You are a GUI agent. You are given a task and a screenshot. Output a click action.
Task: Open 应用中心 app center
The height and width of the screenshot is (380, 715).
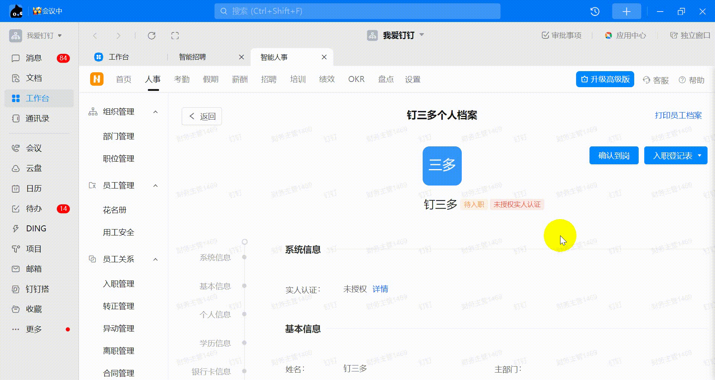click(626, 35)
